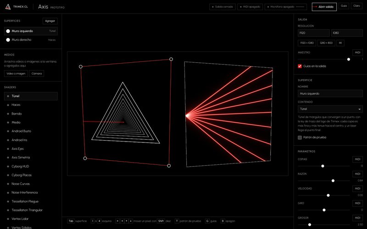Adjust the Velocidad slider handle
367x229 pixels.
click(328, 196)
